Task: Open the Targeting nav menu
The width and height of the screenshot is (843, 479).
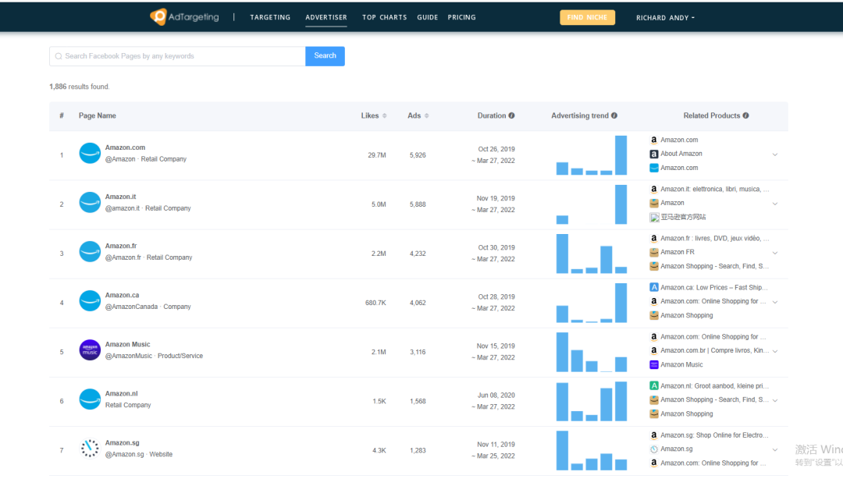Action: coord(270,17)
